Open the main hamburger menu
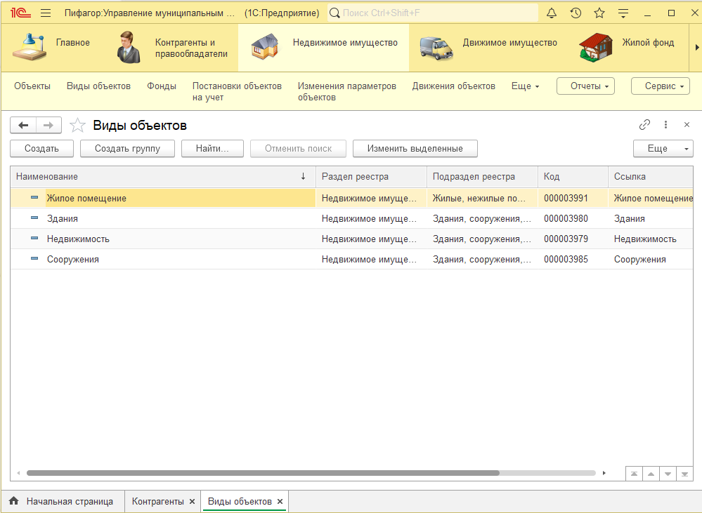The height and width of the screenshot is (513, 702). pyautogui.click(x=46, y=13)
